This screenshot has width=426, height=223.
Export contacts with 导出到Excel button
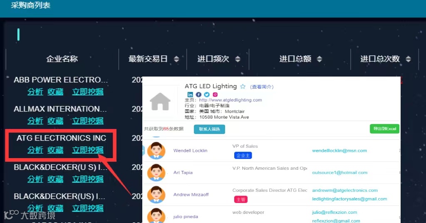point(384,129)
